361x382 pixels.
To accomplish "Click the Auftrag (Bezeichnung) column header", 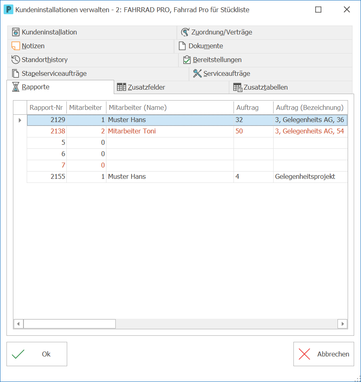I will (310, 107).
